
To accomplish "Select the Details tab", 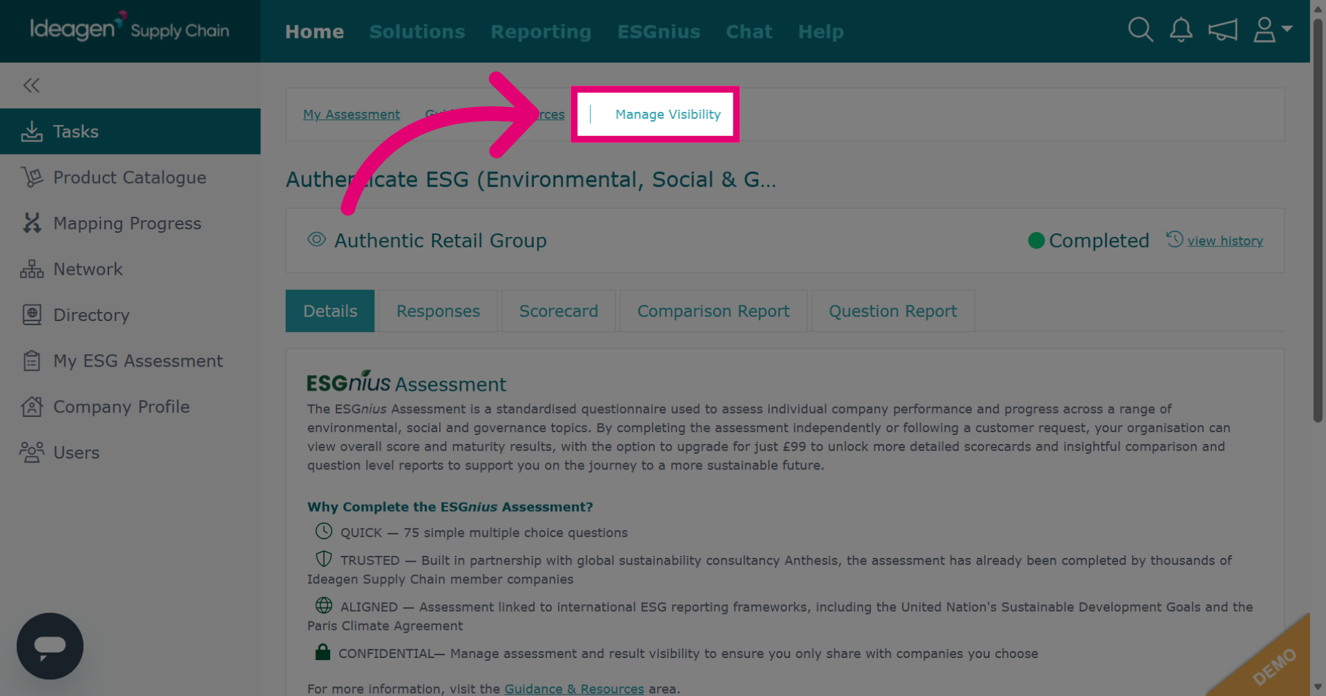I will coord(330,311).
